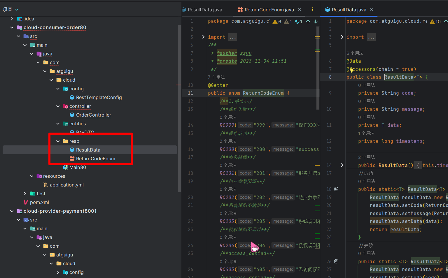Click warning count 10 in right editor
The width and height of the screenshot is (448, 278).
(x=435, y=22)
